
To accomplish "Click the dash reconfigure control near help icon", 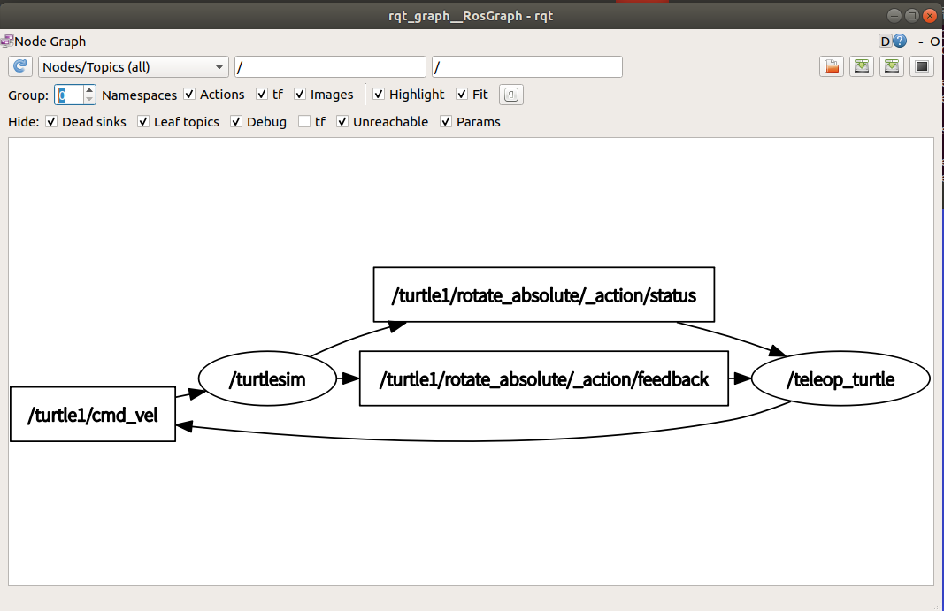I will 920,42.
